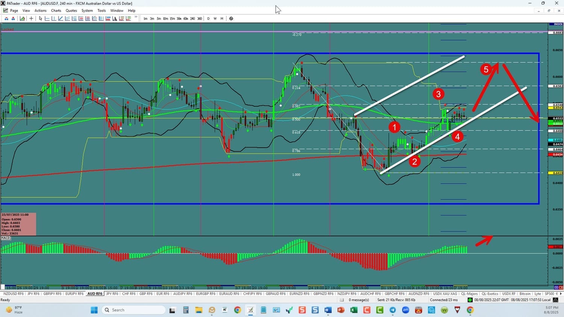Screen dimensions: 564x317
Task: Switch to 60m timeframe
Action: [185, 18]
